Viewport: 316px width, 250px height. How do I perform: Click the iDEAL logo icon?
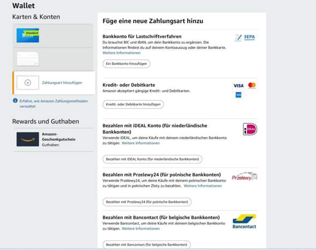(x=250, y=129)
